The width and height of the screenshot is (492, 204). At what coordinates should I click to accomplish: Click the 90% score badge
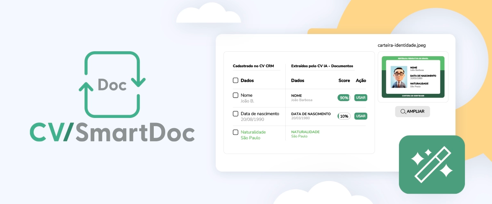coord(344,98)
